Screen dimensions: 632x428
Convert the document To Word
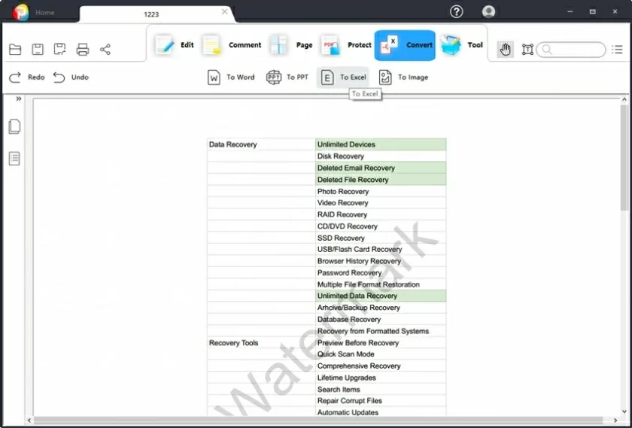[231, 77]
